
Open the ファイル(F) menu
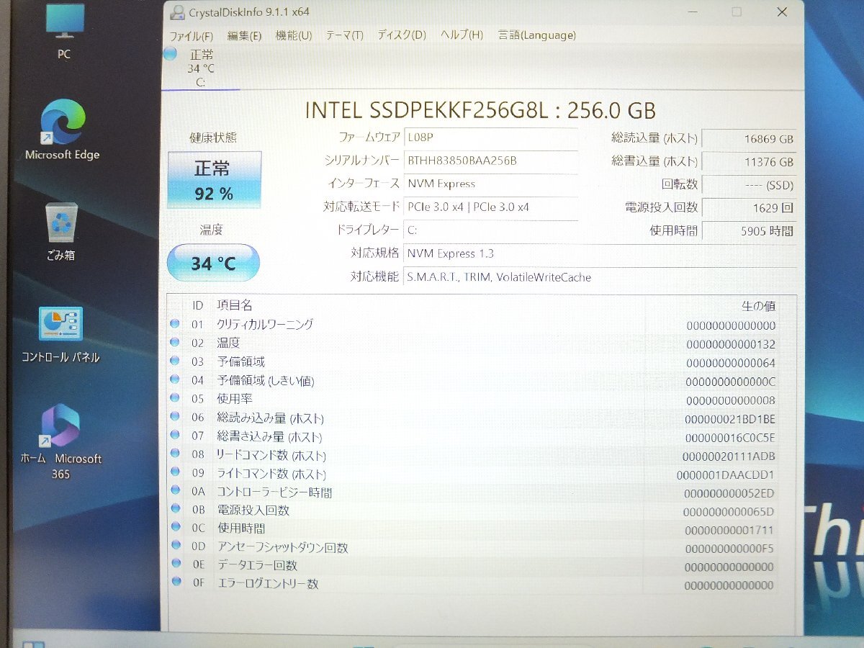point(191,35)
